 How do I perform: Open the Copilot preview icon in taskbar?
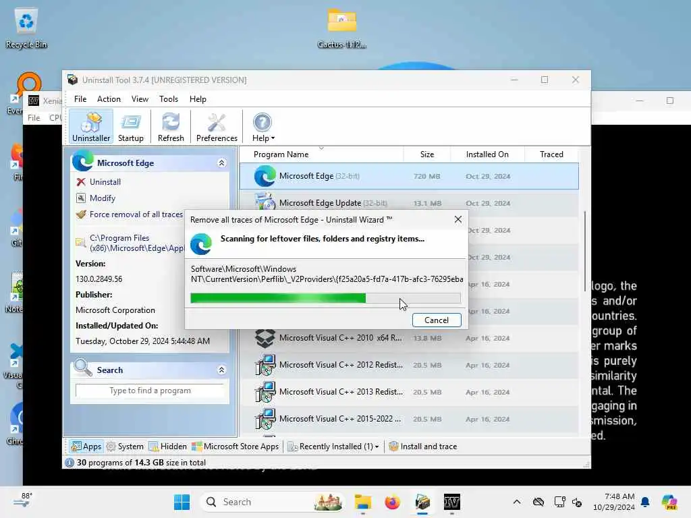[x=669, y=502]
